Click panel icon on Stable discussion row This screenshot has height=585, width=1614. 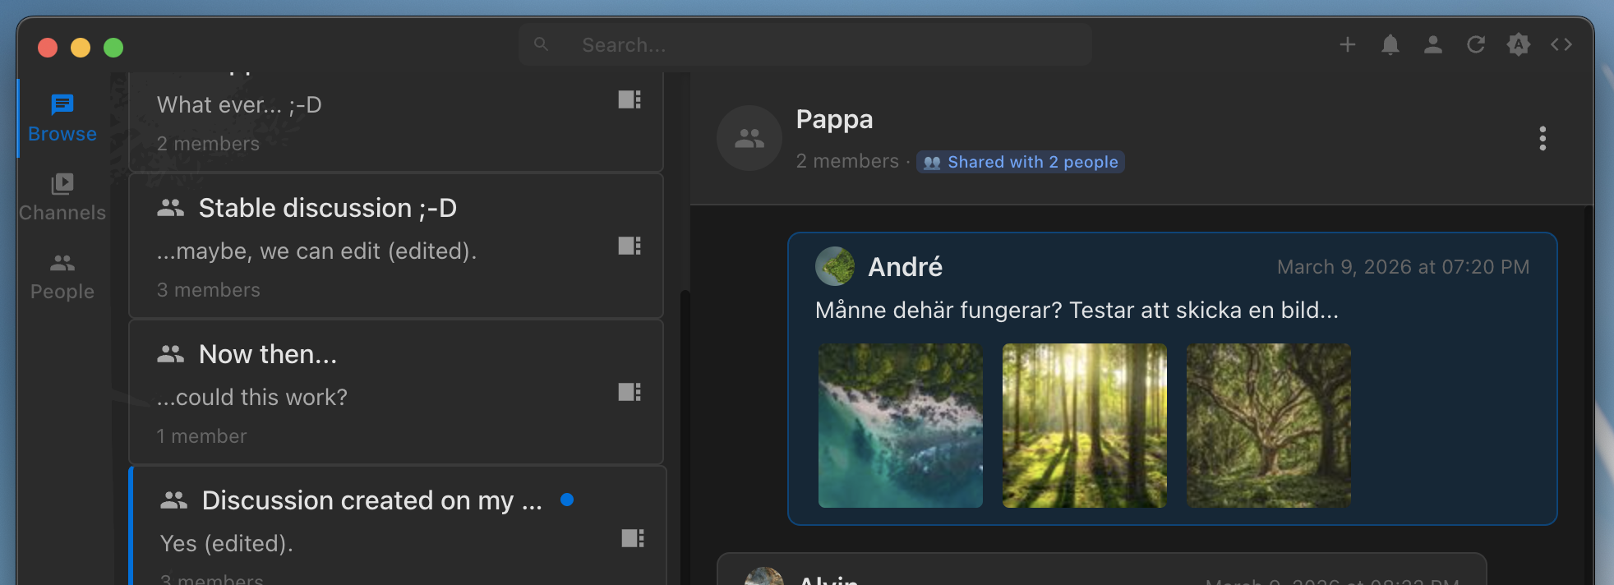pyautogui.click(x=629, y=246)
